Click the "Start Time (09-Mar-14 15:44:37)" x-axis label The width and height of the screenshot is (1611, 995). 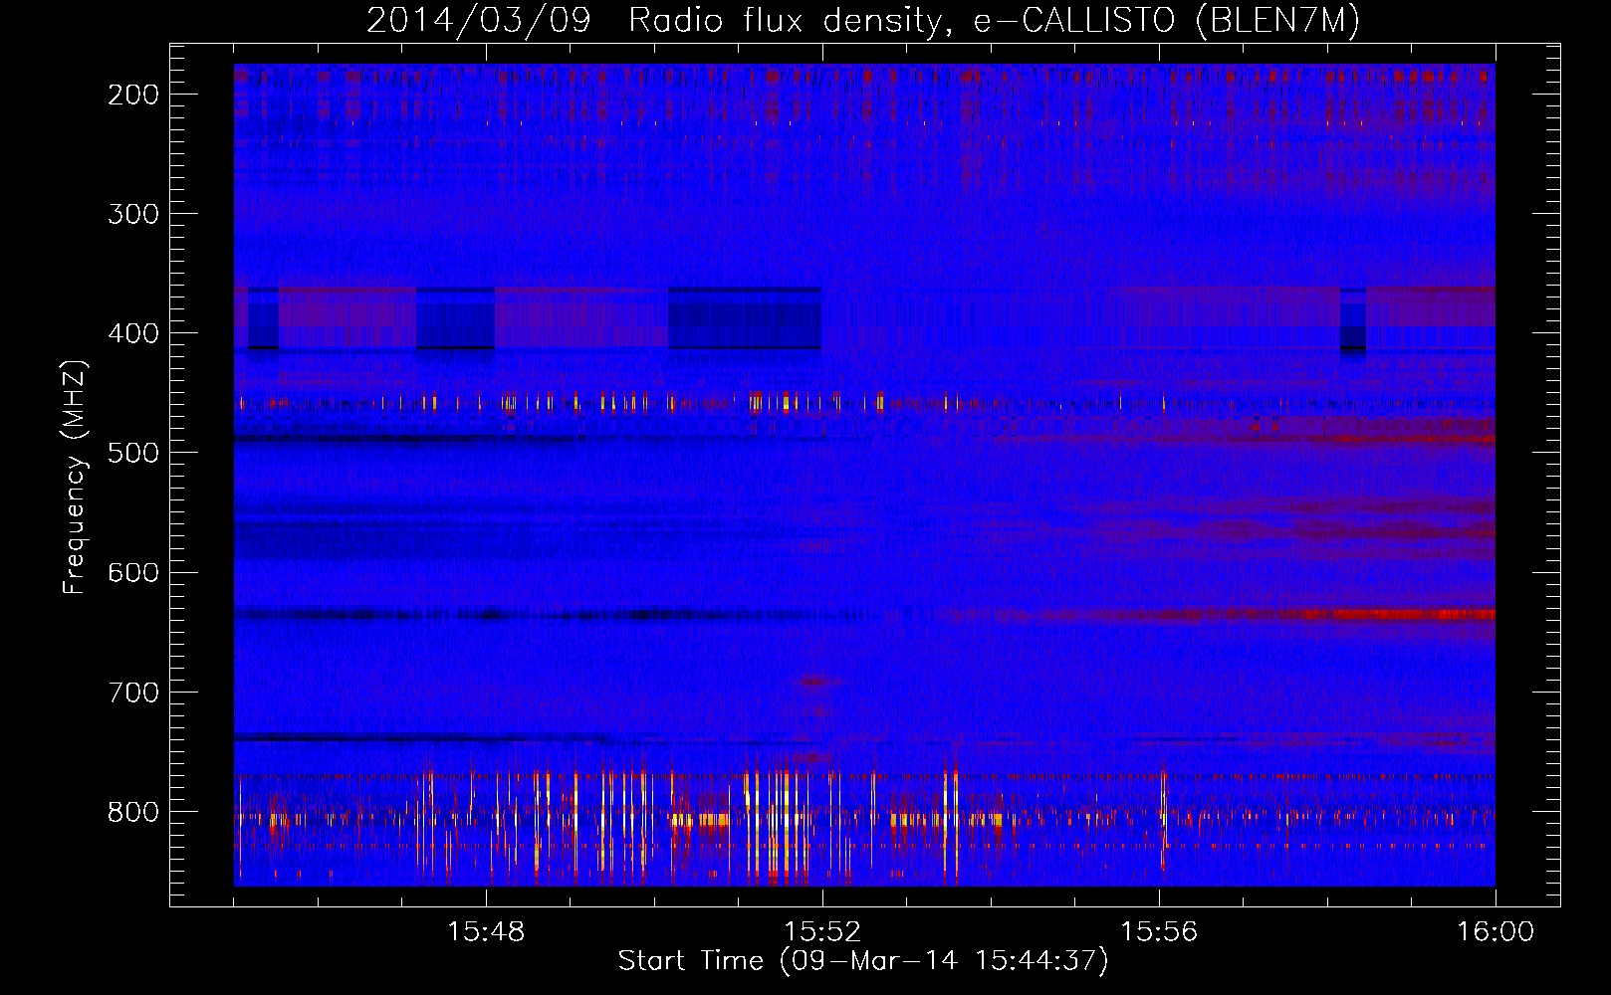(x=863, y=961)
